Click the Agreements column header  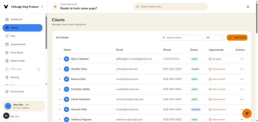(x=216, y=50)
